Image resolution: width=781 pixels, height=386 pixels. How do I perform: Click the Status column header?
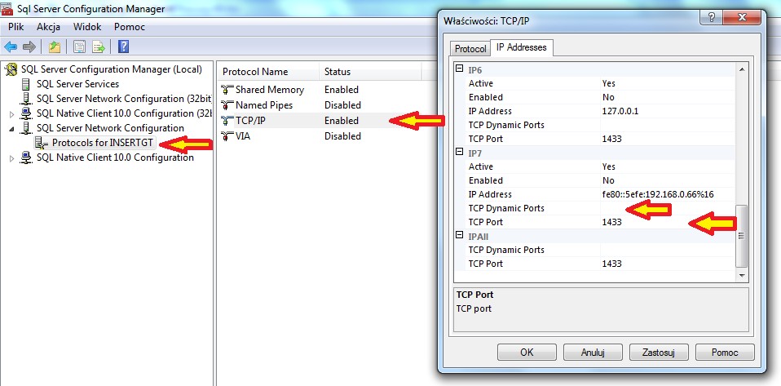[370, 72]
